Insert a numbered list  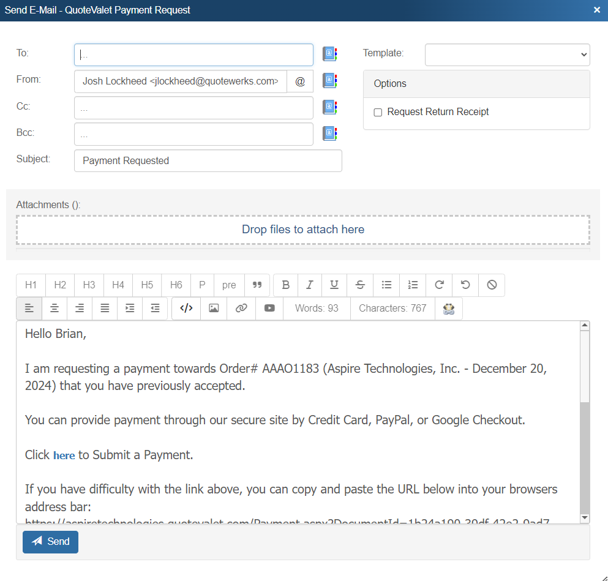413,285
